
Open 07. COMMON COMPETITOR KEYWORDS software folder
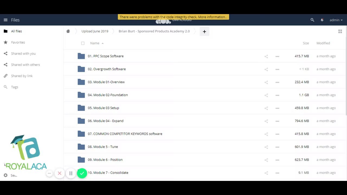(125, 134)
